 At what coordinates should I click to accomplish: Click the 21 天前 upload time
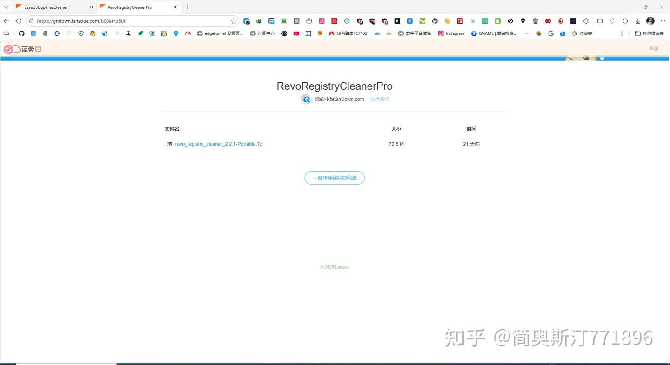[471, 144]
